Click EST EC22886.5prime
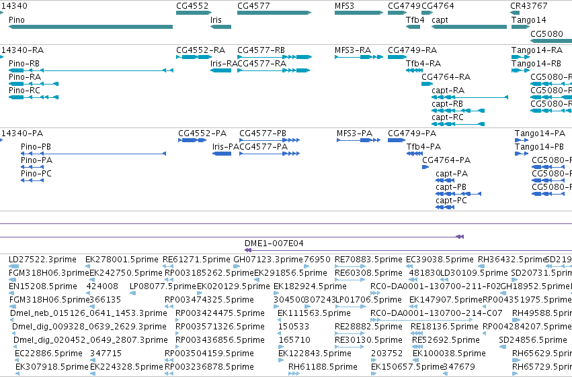Viewport: 572px width, 377px height. [x=17, y=361]
